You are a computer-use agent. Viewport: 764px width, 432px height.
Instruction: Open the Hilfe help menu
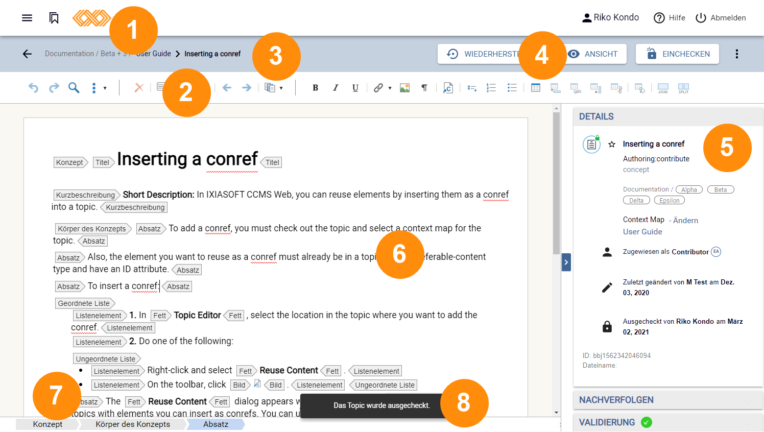pos(670,17)
